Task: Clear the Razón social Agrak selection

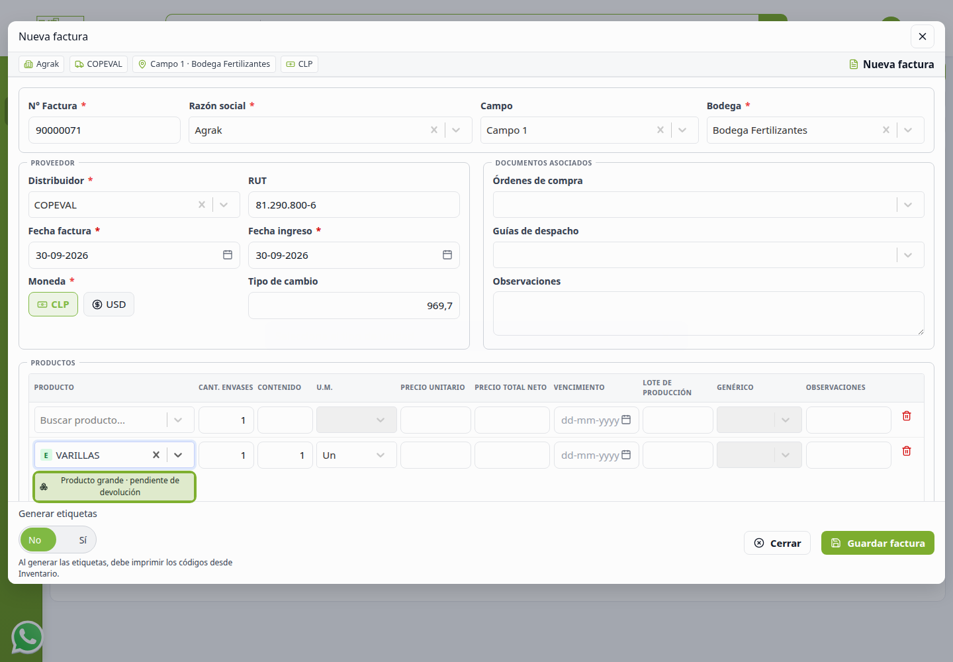Action: click(x=434, y=130)
